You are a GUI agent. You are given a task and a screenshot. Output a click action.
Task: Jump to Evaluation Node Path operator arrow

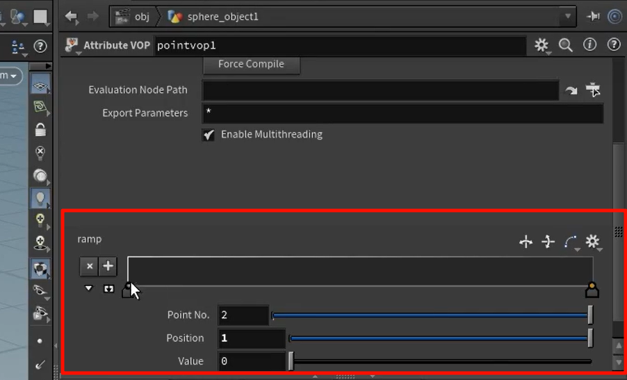pos(571,91)
